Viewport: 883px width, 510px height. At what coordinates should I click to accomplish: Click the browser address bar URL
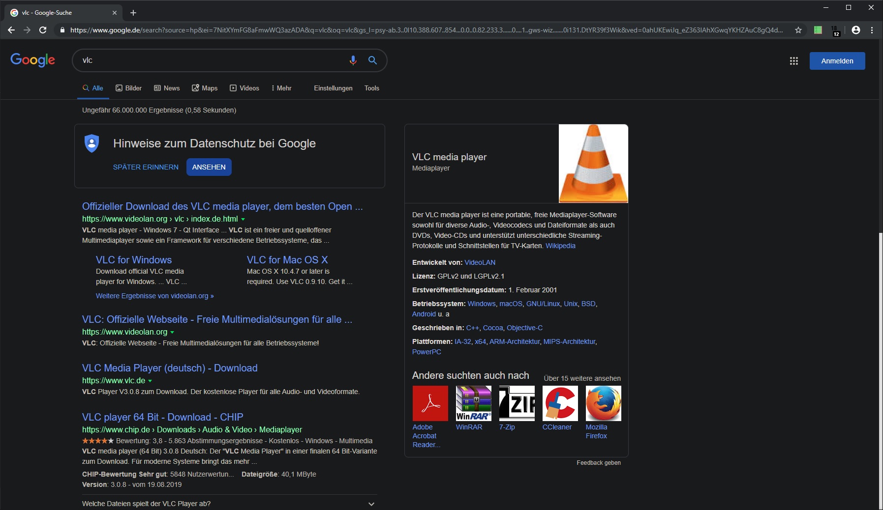pos(426,30)
